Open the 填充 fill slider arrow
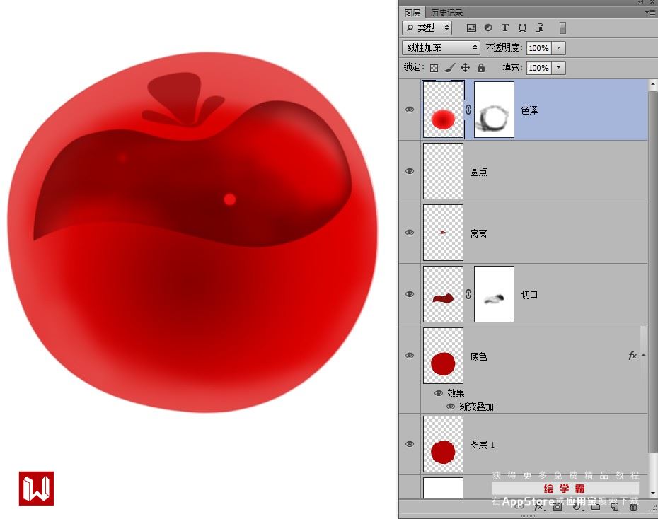Screen dimensions: 658x519 coord(558,67)
